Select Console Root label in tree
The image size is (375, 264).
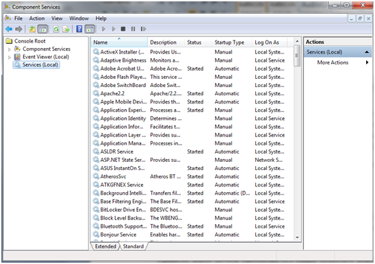30,41
